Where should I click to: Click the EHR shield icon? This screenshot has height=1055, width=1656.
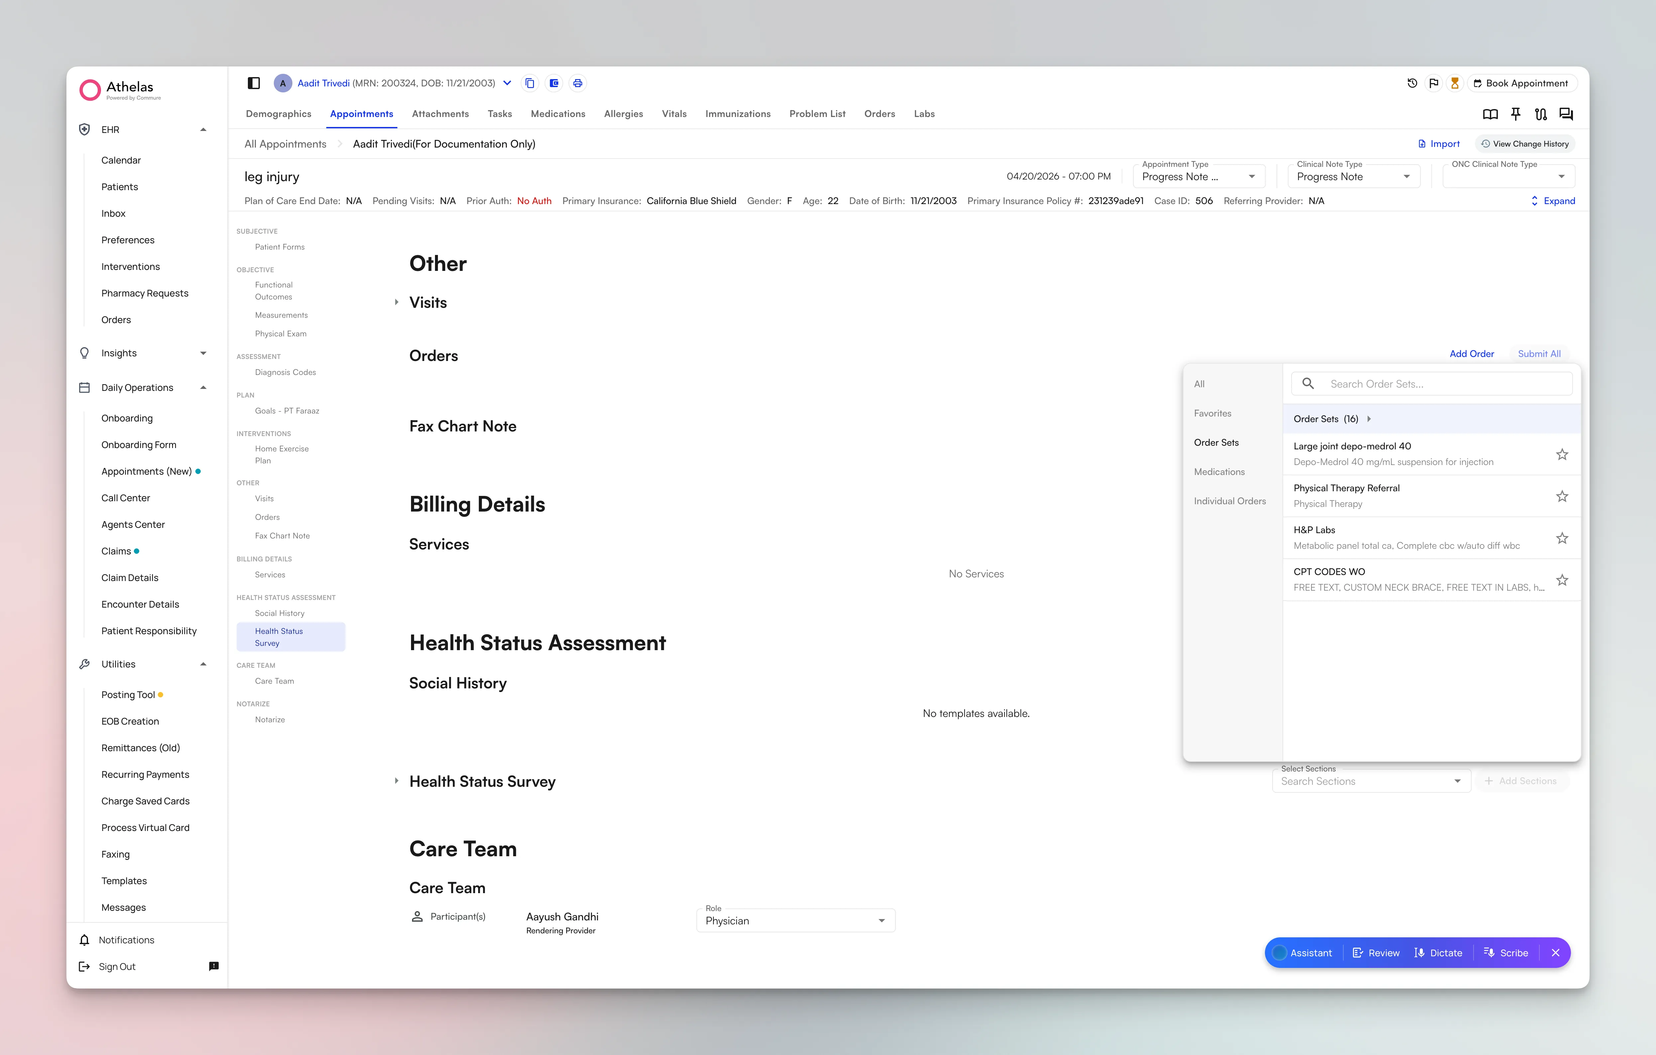[85, 129]
